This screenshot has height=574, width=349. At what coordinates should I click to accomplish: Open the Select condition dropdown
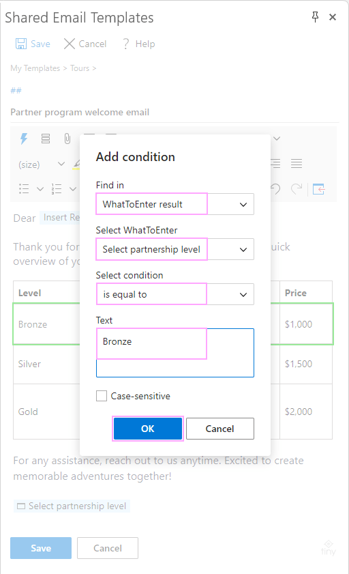tap(175, 294)
